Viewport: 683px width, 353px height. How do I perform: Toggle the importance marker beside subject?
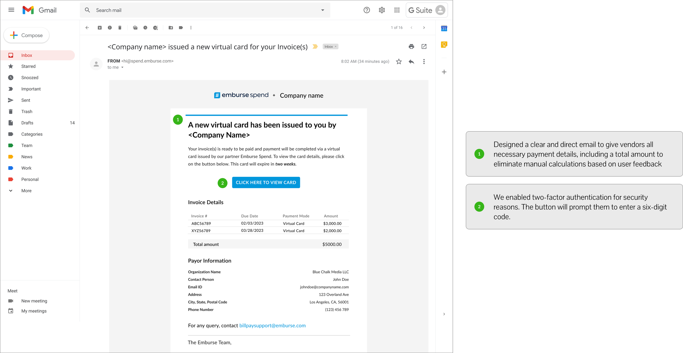point(315,47)
